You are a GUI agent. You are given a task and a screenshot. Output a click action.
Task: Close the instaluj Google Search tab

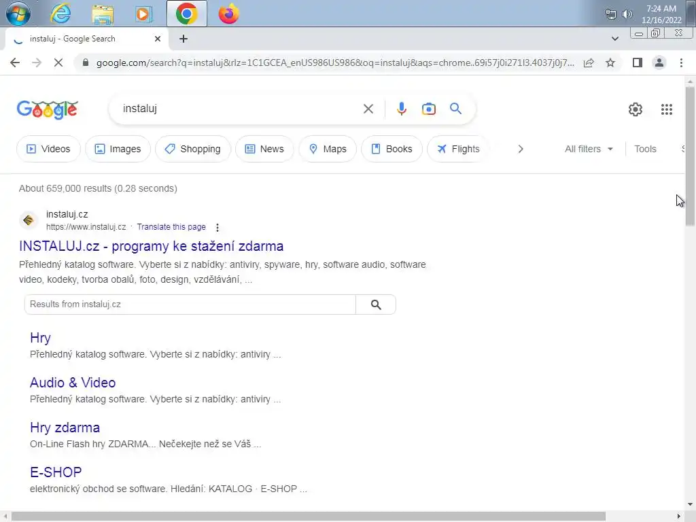coord(158,39)
